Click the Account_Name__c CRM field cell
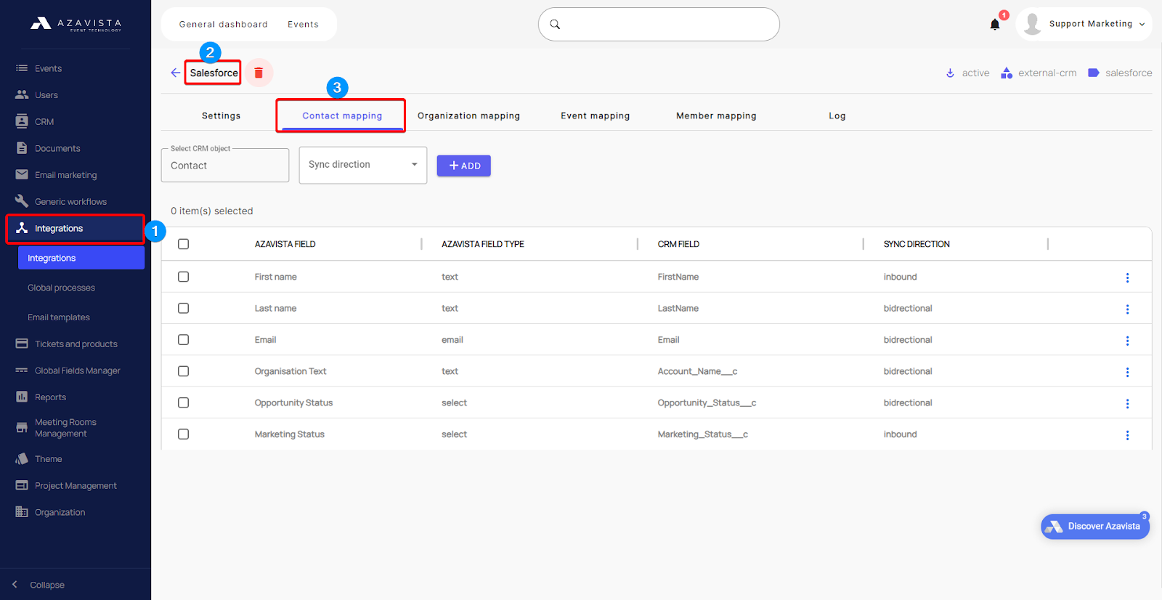1162x600 pixels. [697, 371]
